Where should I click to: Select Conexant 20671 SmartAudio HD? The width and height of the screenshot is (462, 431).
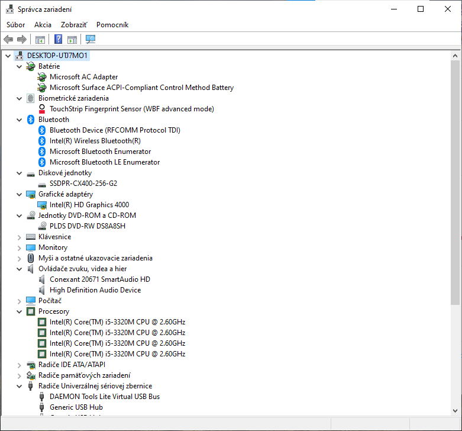[x=100, y=279]
